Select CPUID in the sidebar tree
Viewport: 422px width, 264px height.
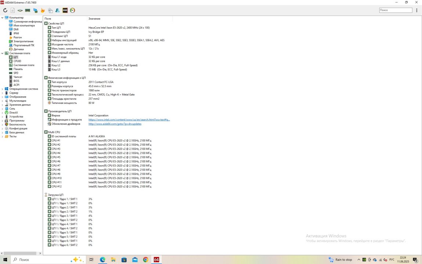[17, 61]
